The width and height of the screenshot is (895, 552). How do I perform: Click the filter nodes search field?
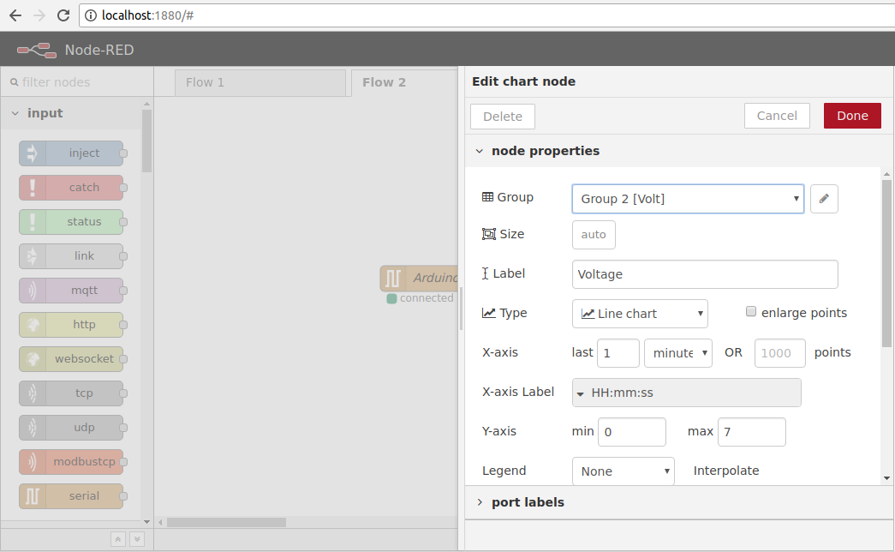tap(77, 82)
